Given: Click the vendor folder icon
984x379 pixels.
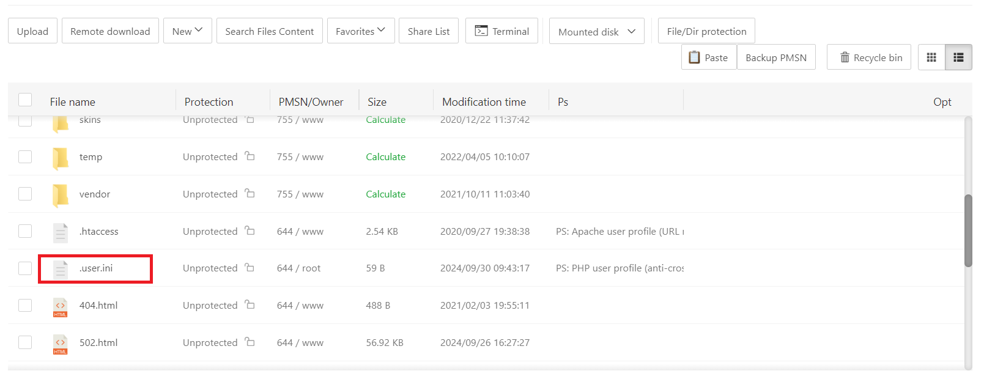Looking at the screenshot, I should pos(61,194).
